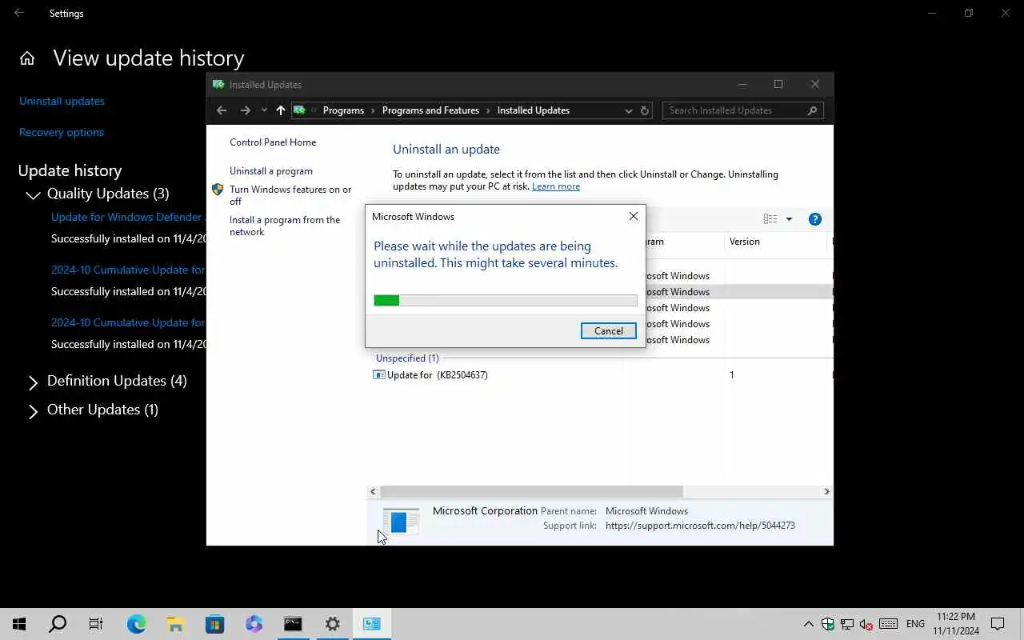Launch Microsoft Edge from taskbar
This screenshot has height=640, width=1024.
(x=137, y=624)
